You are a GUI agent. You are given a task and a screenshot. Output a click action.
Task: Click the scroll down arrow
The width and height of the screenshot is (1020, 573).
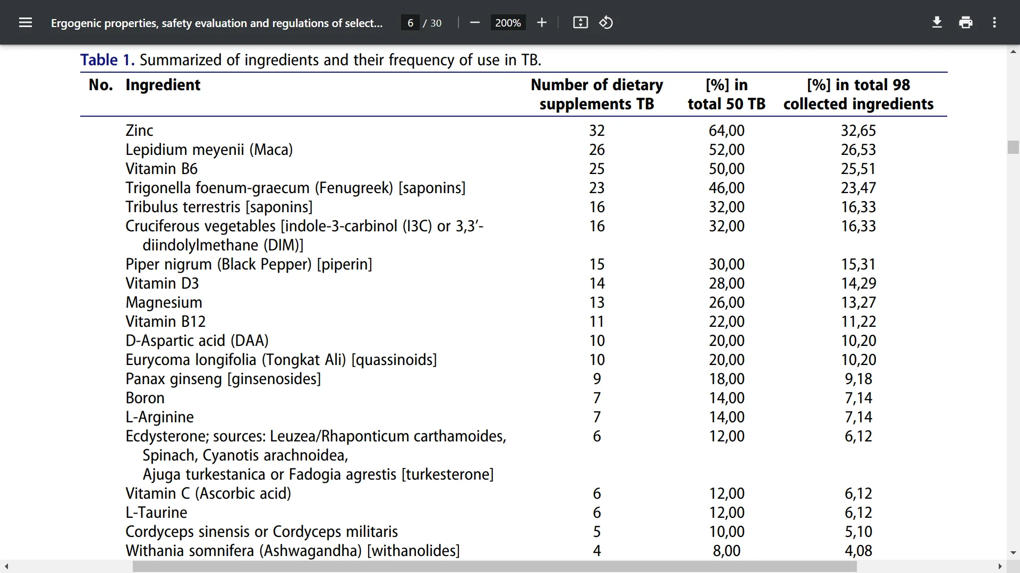(1013, 553)
